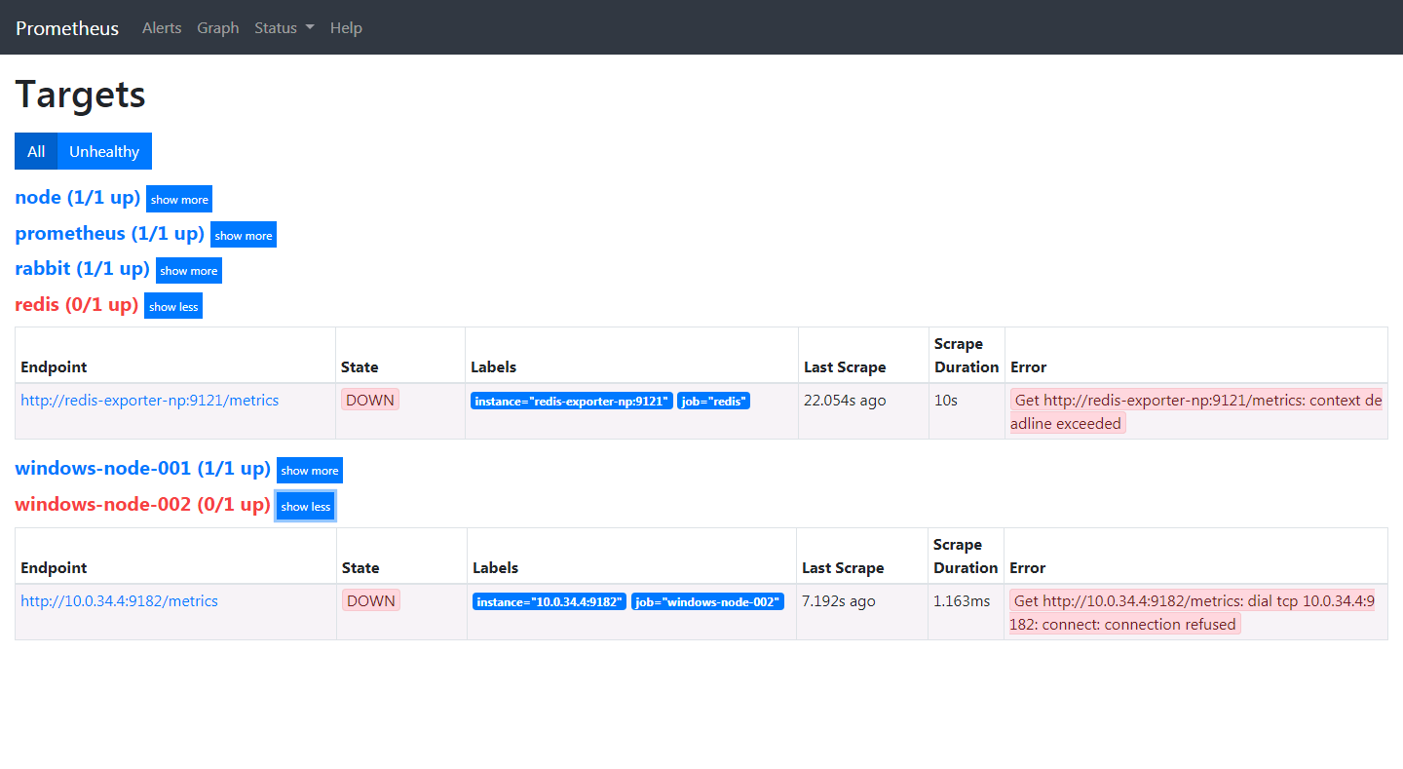
Task: Click the 7.192s ago last scrape value
Action: (839, 600)
